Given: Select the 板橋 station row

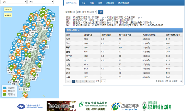Looking at the screenshot, I should tap(124, 39).
